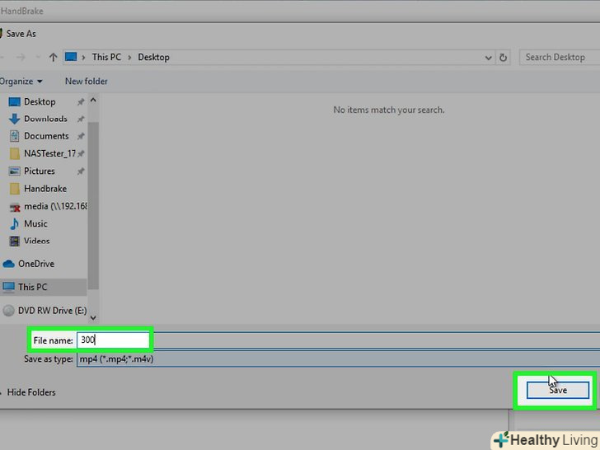This screenshot has width=600, height=450.
Task: Click the sidebar scroll up arrow
Action: 93,101
